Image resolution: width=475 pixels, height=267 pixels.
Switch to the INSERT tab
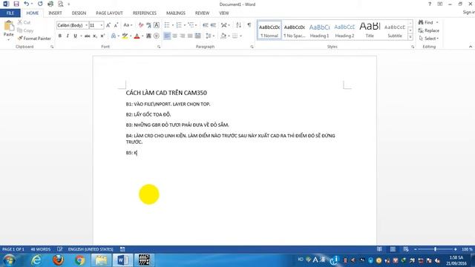[x=55, y=13]
